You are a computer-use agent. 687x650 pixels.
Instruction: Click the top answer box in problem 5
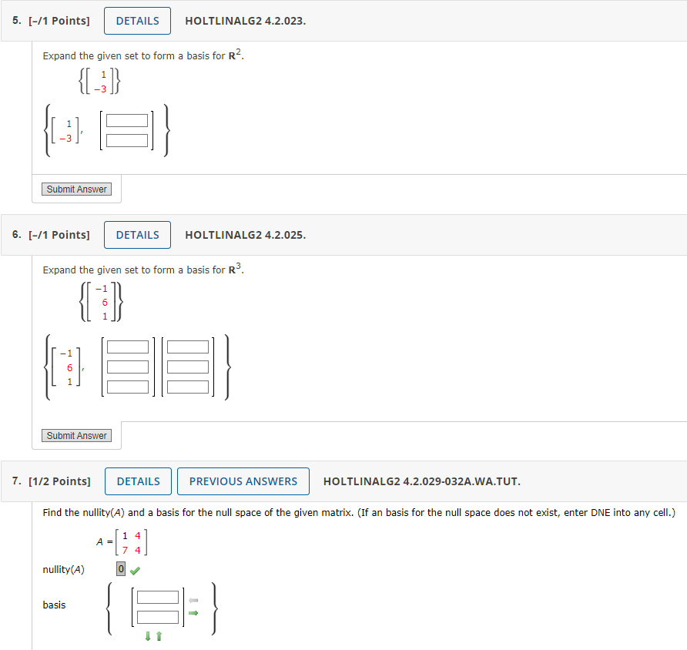tap(129, 121)
